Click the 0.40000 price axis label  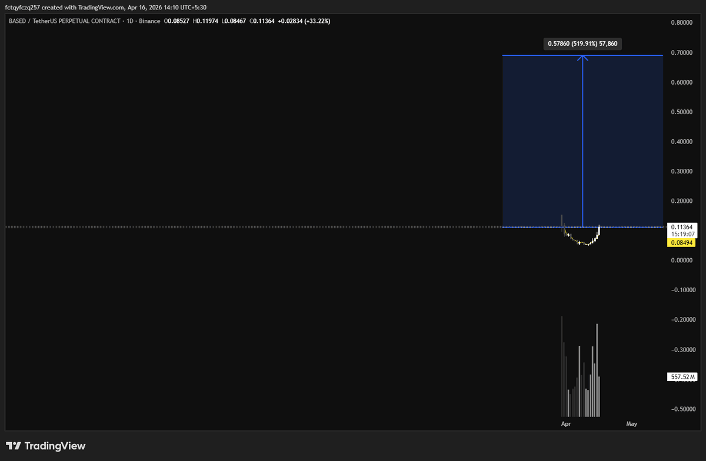(x=682, y=142)
